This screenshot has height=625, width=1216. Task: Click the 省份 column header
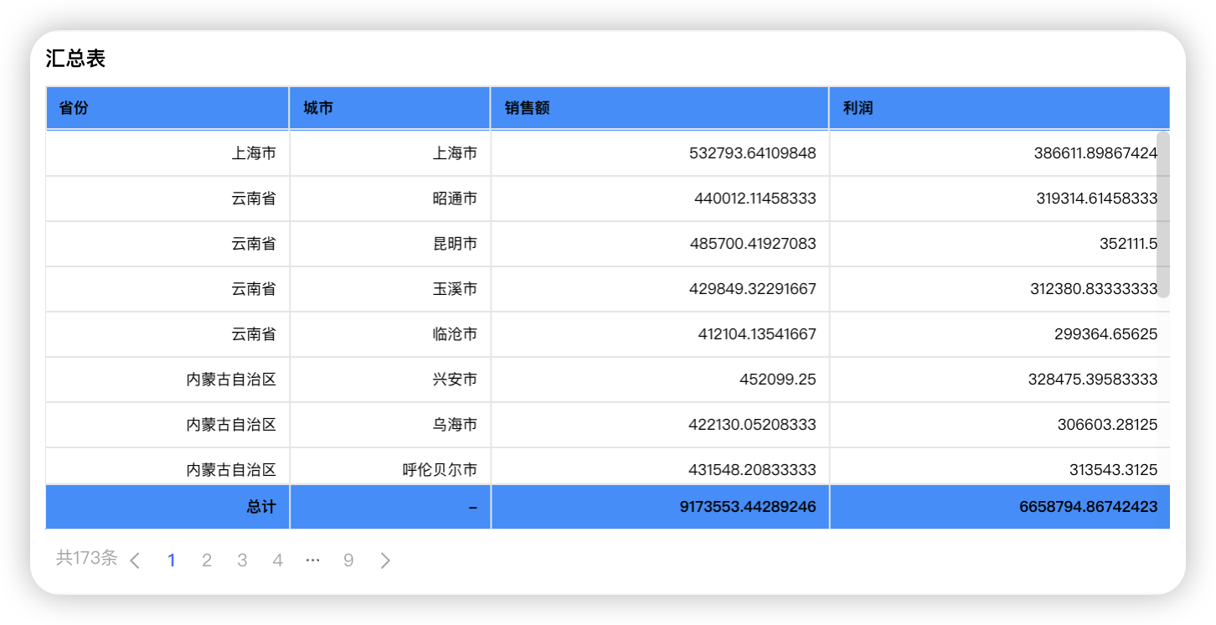tap(65, 107)
